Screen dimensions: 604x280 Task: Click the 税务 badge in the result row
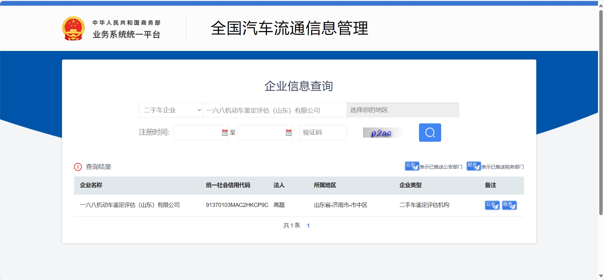tap(509, 205)
